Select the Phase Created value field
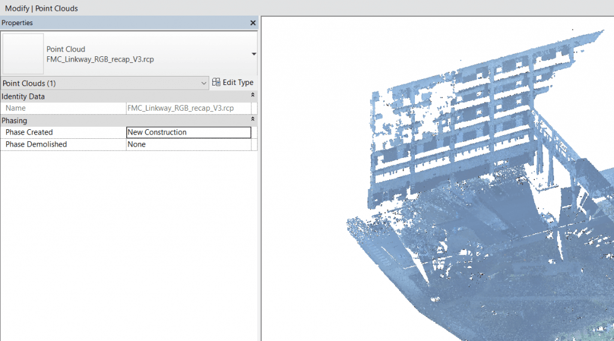Viewport: 614px width, 341px height. (189, 132)
